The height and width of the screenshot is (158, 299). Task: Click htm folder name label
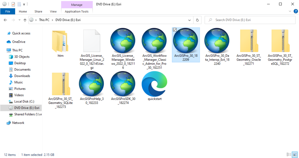tap(60, 56)
